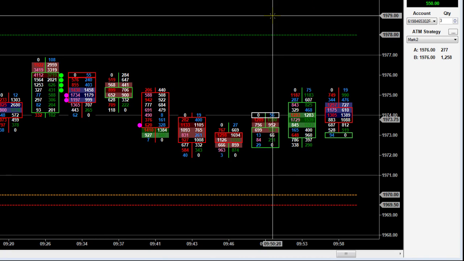The image size is (464, 261).
Task: Click the 1976.00 price axis label
Action: point(390,75)
